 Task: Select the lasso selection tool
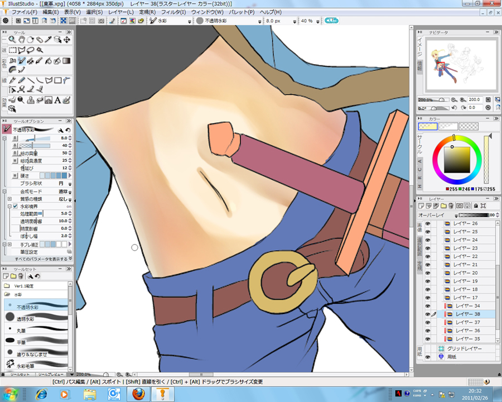pyautogui.click(x=31, y=50)
